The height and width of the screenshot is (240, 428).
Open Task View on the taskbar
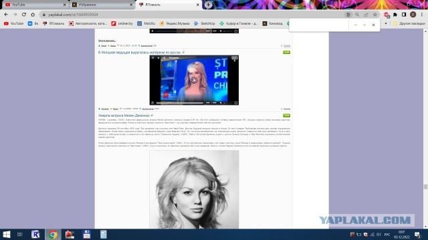[19, 235]
